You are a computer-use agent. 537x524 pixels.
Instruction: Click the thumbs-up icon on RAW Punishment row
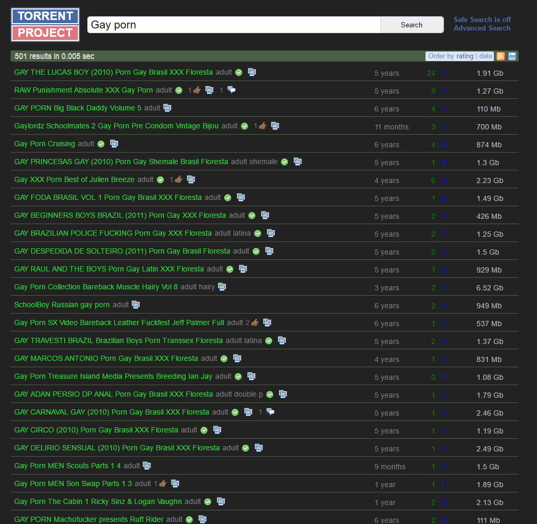click(197, 90)
